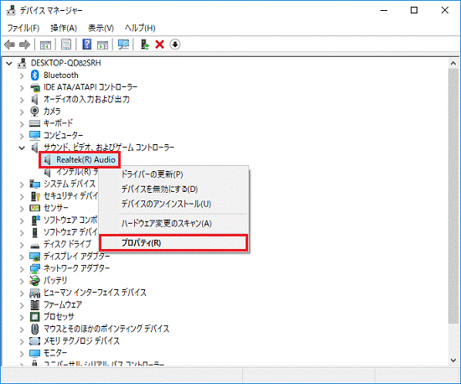
Task: Open the ヘルプ(H) menu
Action: [x=140, y=29]
